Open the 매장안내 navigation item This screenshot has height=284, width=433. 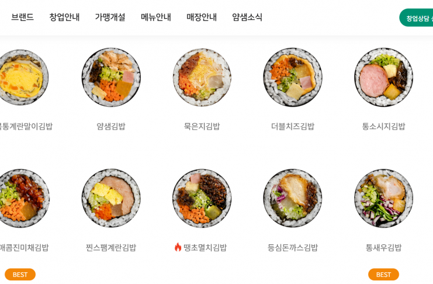click(x=202, y=17)
